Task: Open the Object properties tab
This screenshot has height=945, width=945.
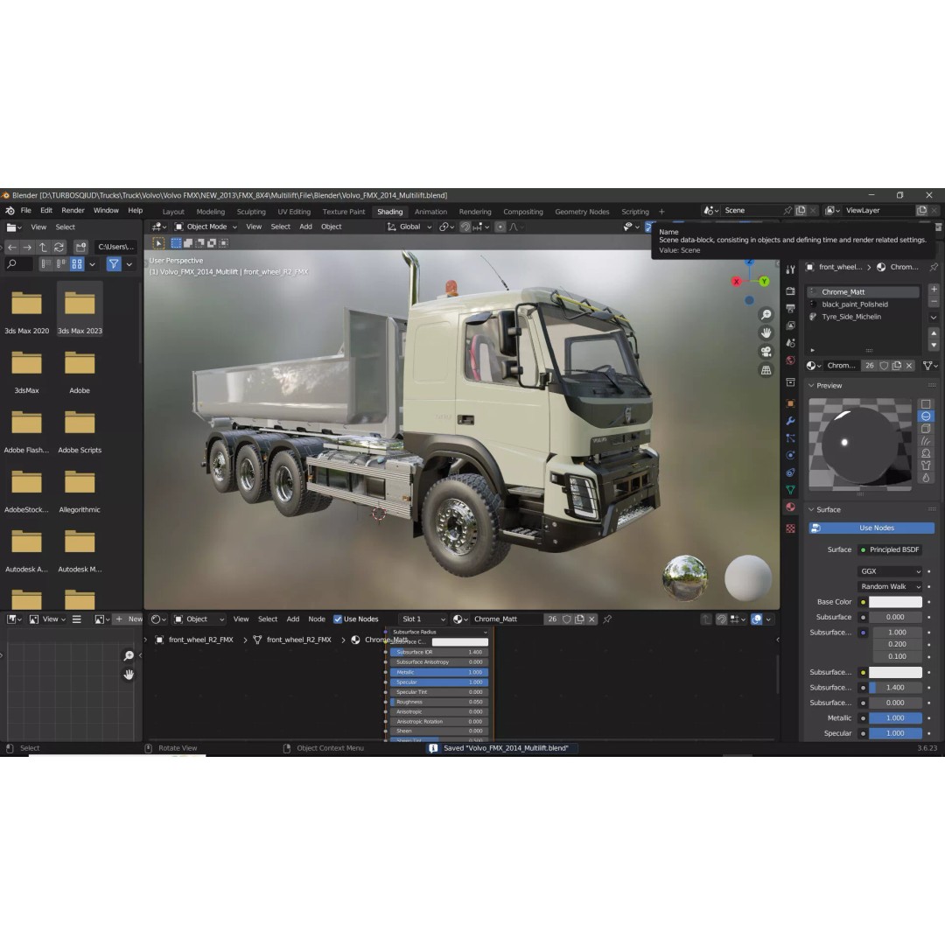Action: [790, 403]
